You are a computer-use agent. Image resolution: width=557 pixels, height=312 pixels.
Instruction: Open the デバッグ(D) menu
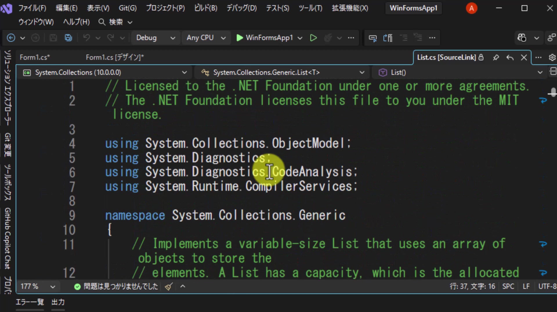coord(242,8)
